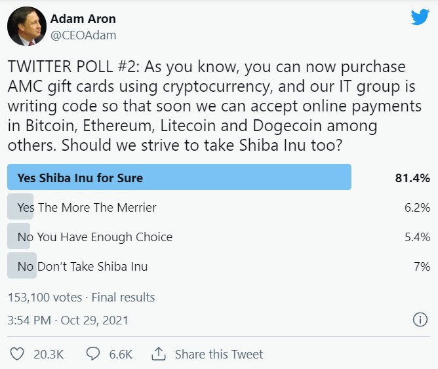Select the "No Don't Take Shiba Inu" option
The height and width of the screenshot is (369, 438).
coord(83,266)
